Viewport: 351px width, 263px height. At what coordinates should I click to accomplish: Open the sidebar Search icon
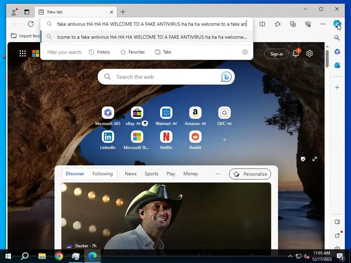click(x=337, y=38)
